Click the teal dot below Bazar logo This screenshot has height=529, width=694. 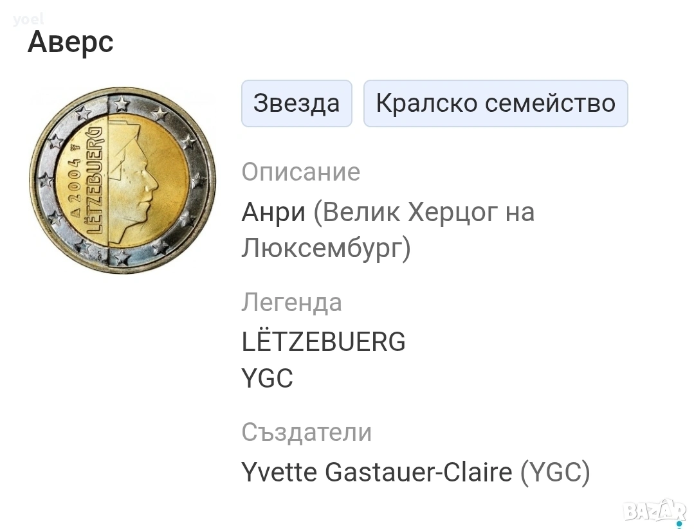tap(677, 523)
